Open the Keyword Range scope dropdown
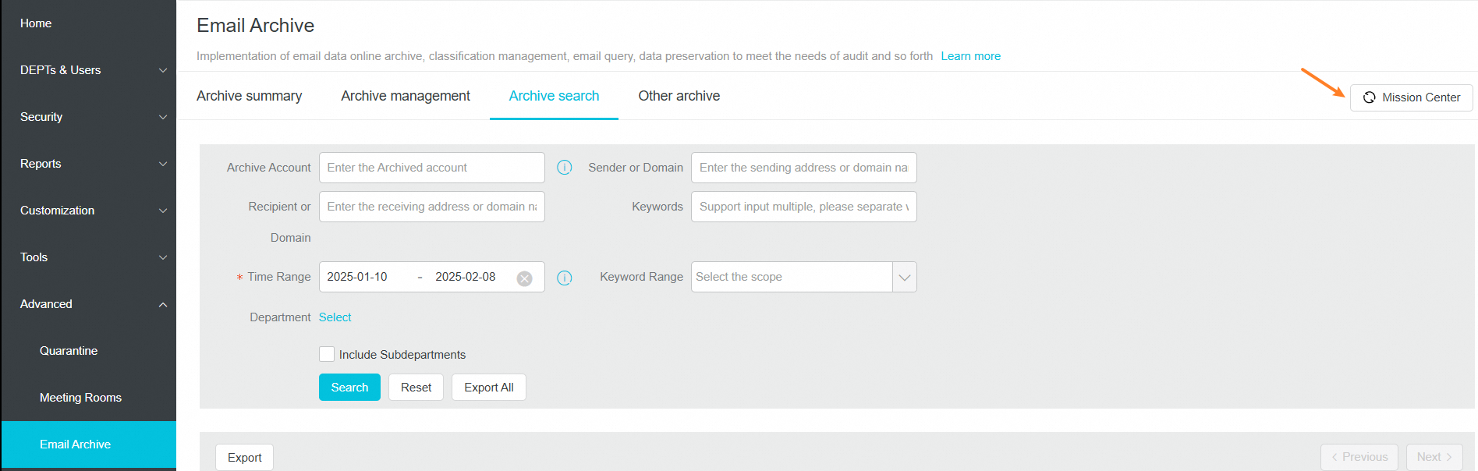 point(904,277)
